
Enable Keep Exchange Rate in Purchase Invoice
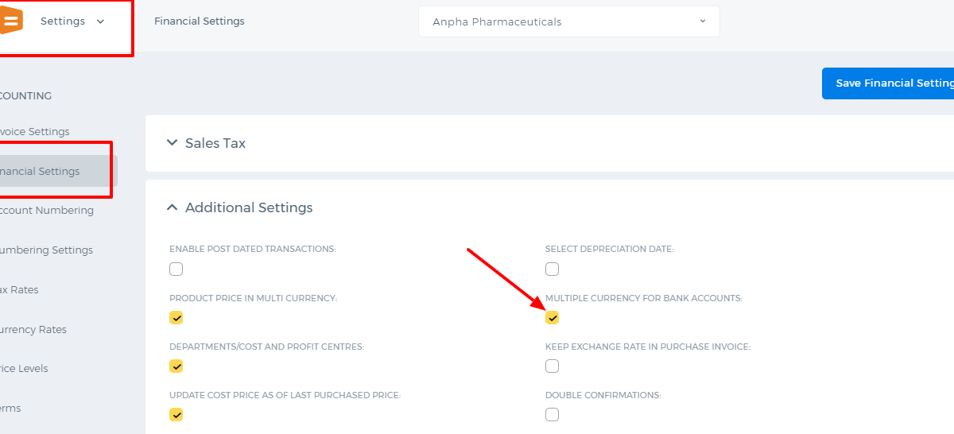552,366
